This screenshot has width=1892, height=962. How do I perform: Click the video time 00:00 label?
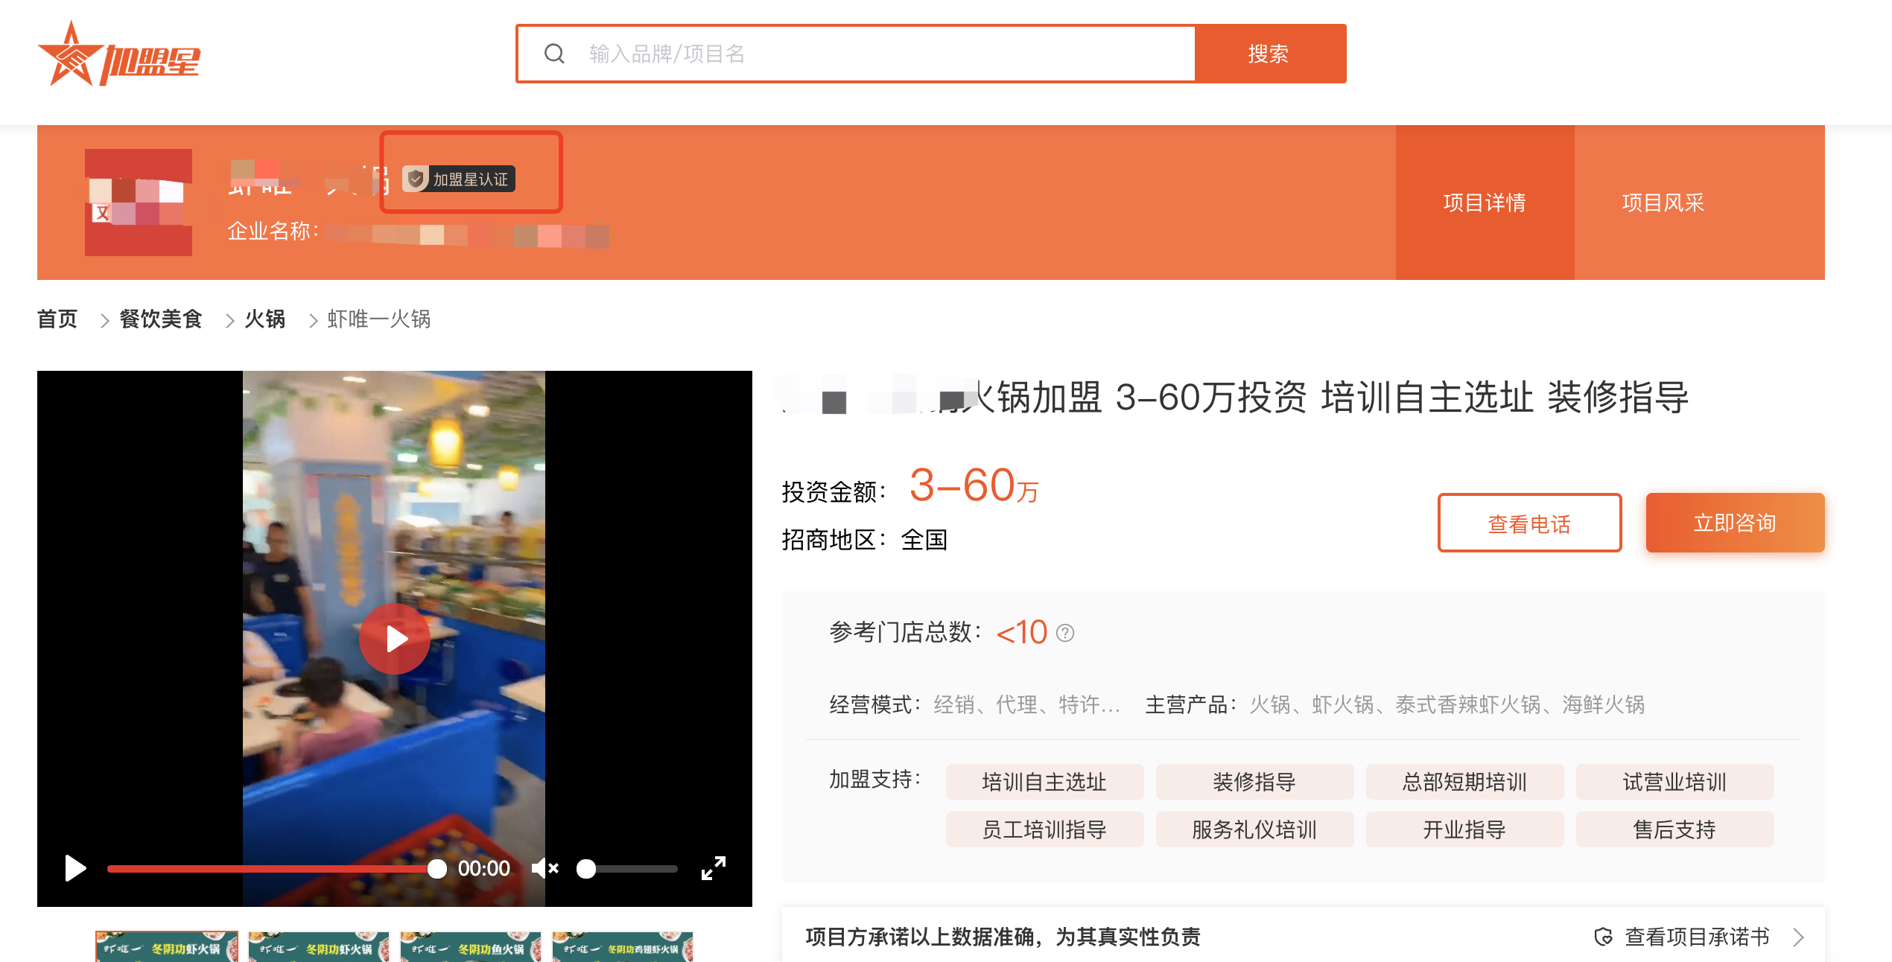[x=484, y=868]
